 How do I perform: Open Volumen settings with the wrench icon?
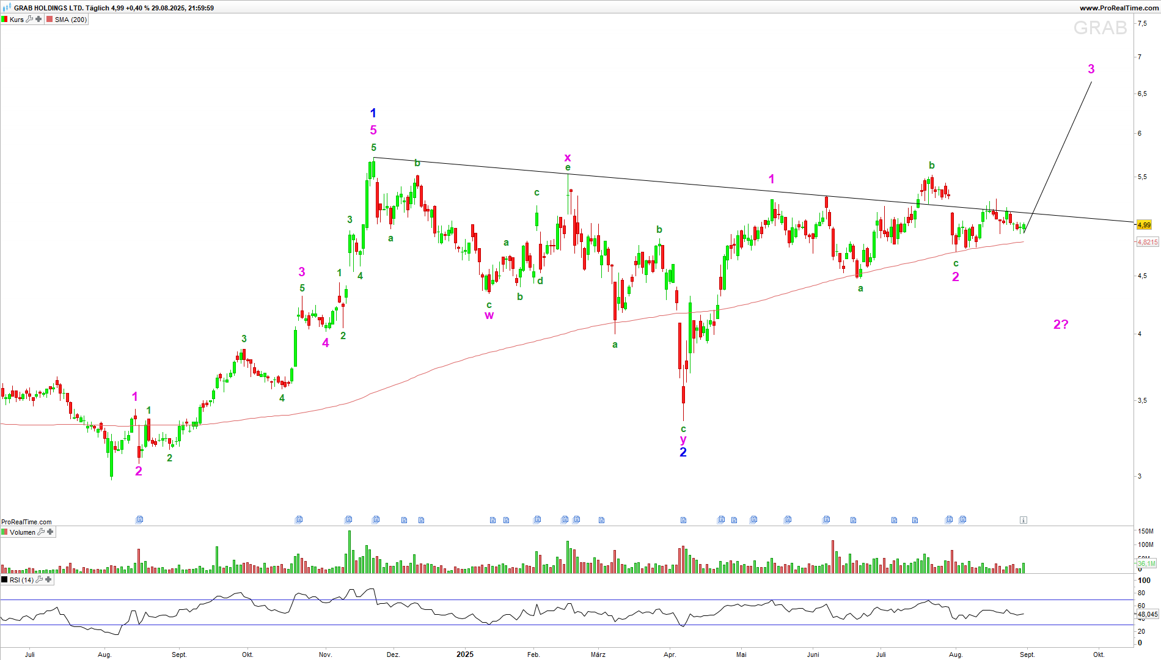tap(41, 532)
